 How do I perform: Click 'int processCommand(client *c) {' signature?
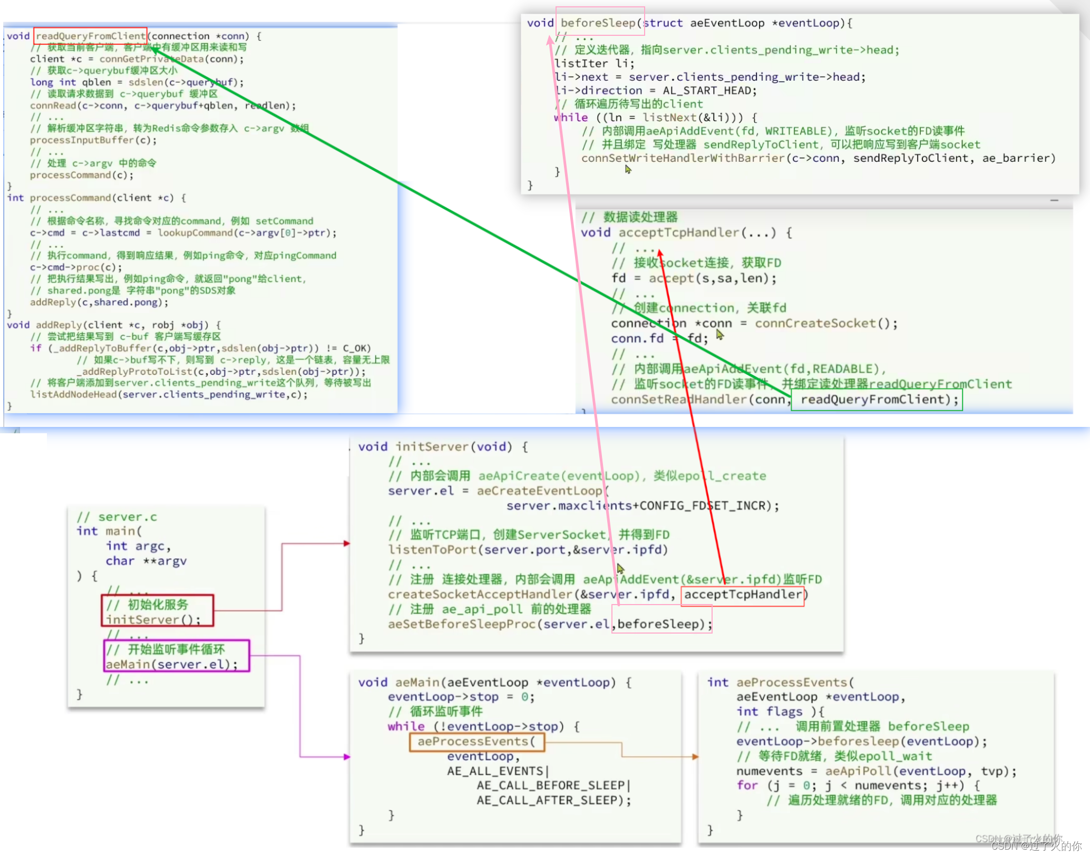pyautogui.click(x=96, y=198)
